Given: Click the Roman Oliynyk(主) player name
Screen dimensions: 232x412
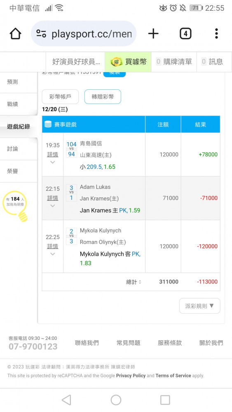Looking at the screenshot, I should click(103, 242).
